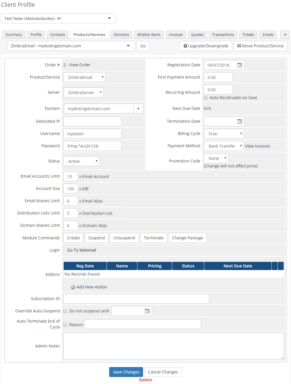The image size is (291, 384).
Task: Focus the Subscription ID field
Action: click(x=136, y=299)
